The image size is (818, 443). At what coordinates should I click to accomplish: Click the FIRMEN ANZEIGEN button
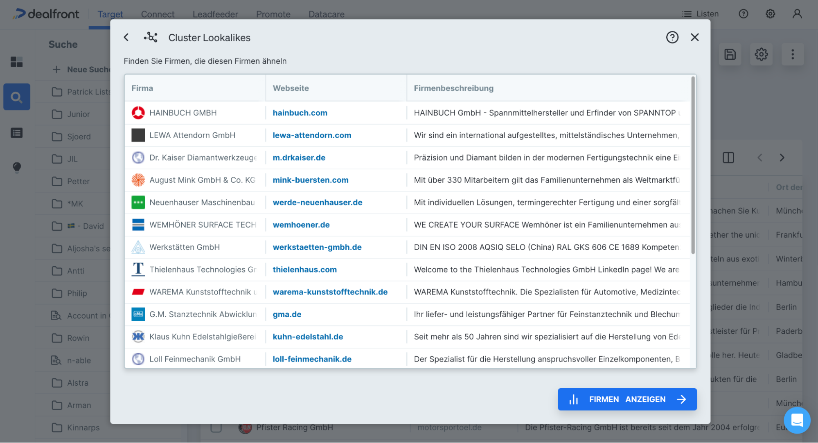click(x=627, y=399)
